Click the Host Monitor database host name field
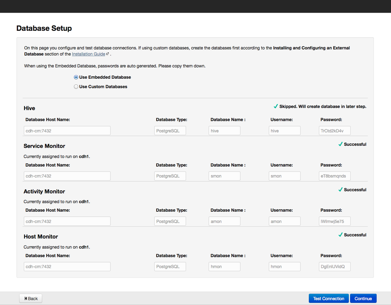The height and width of the screenshot is (305, 391). pyautogui.click(x=67, y=267)
